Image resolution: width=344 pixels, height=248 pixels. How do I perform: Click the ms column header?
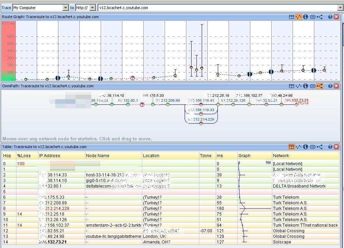(227, 156)
